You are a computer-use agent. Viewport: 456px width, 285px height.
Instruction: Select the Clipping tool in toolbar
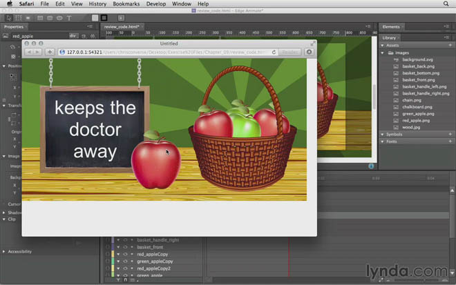click(x=28, y=18)
